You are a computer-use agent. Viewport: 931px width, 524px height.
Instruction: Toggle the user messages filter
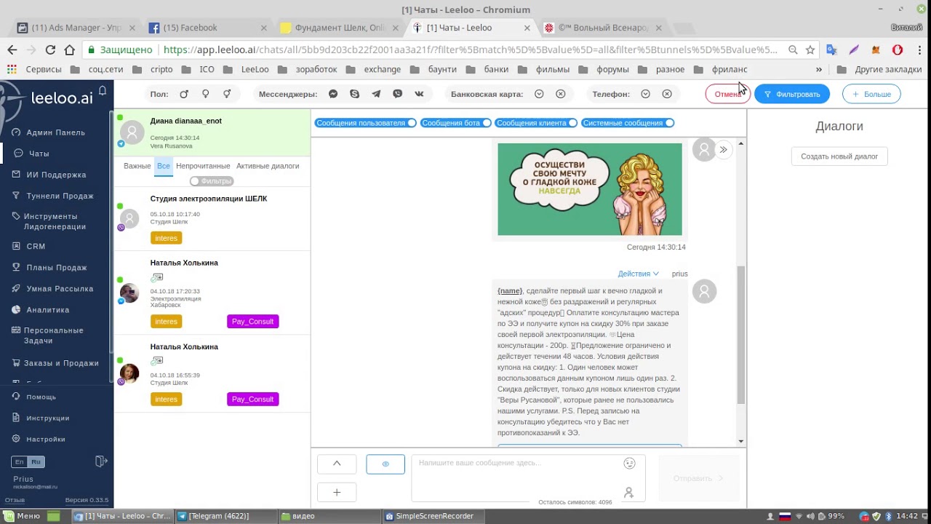point(366,123)
